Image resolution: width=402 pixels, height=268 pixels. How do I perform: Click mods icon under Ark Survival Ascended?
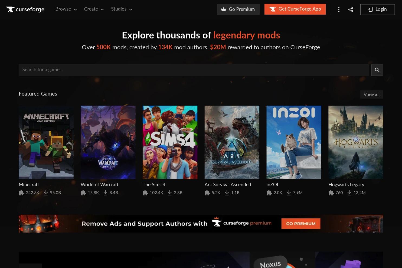point(207,193)
